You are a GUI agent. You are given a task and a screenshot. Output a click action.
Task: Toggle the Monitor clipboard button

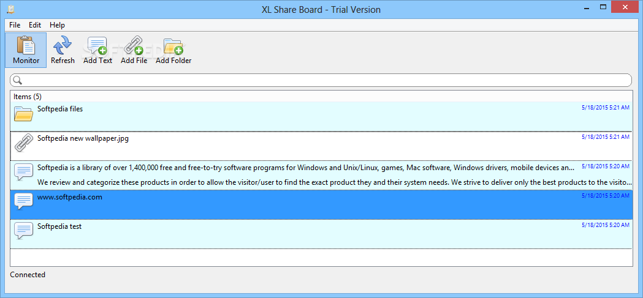26,50
